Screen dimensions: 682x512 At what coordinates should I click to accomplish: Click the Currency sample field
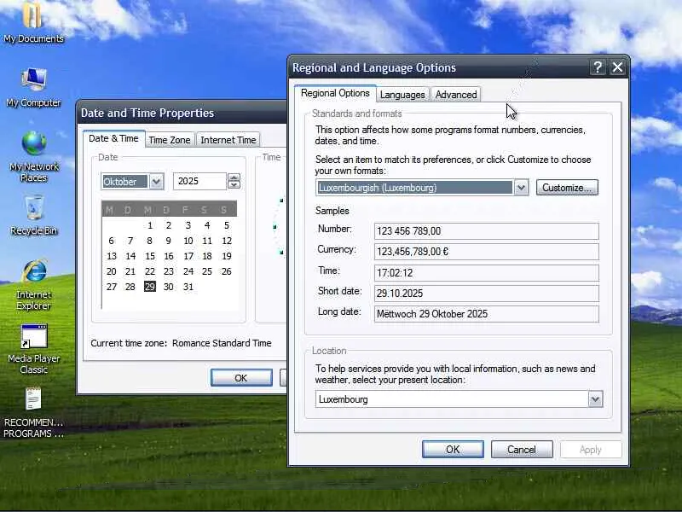(486, 252)
